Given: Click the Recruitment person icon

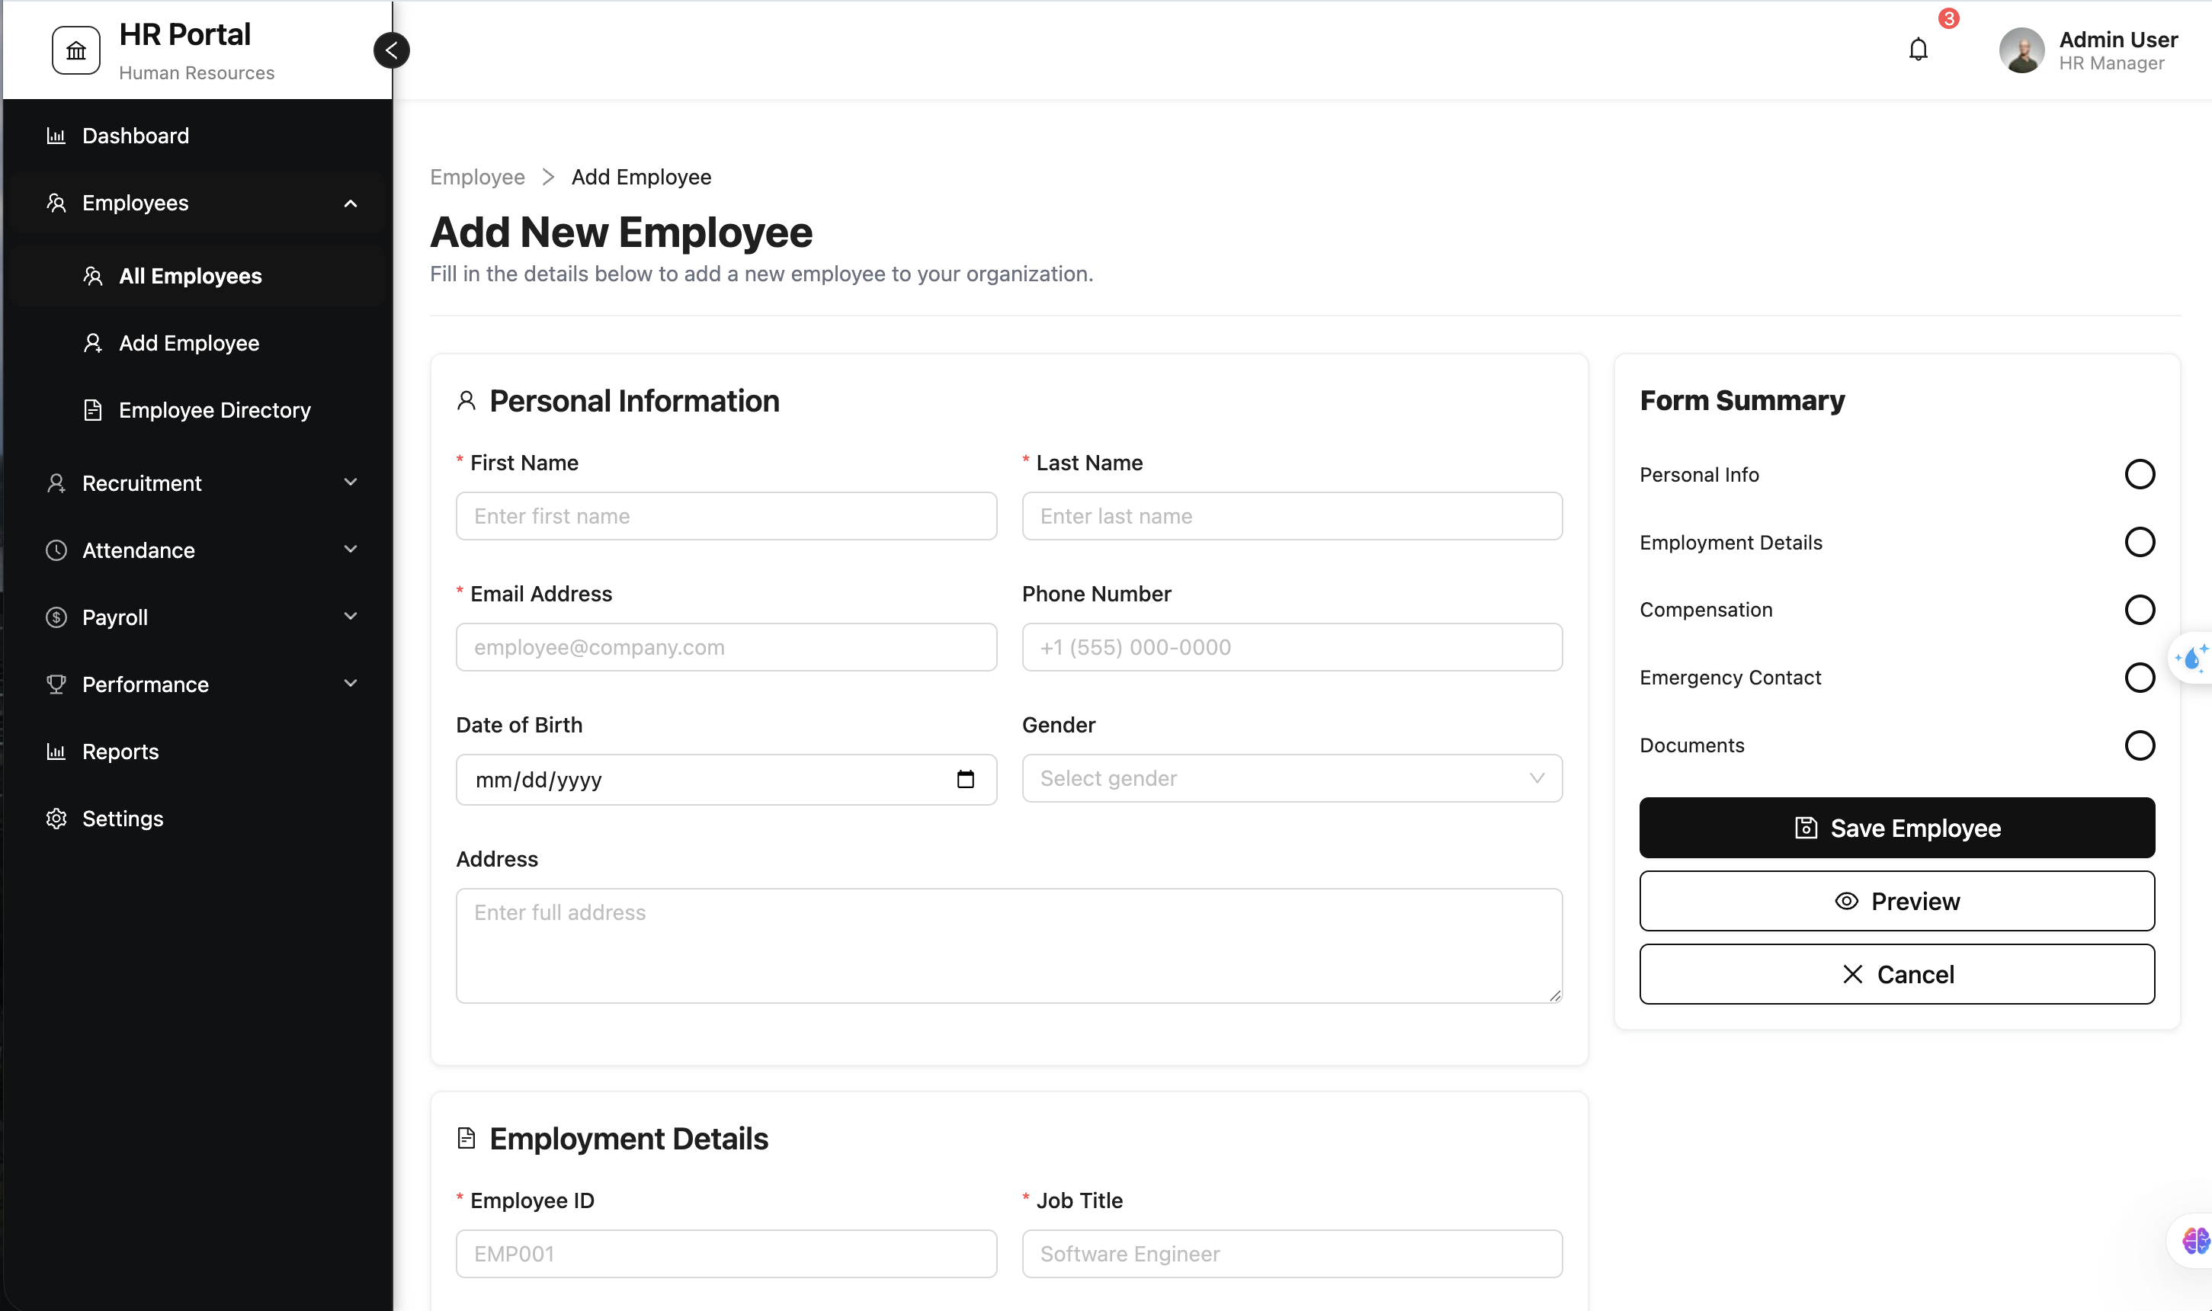Looking at the screenshot, I should click(56, 483).
